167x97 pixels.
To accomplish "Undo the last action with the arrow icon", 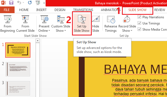I will 19,2.
